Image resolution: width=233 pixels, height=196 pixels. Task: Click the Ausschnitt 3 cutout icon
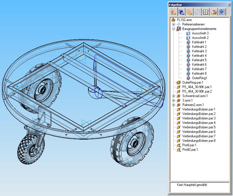(x=189, y=33)
